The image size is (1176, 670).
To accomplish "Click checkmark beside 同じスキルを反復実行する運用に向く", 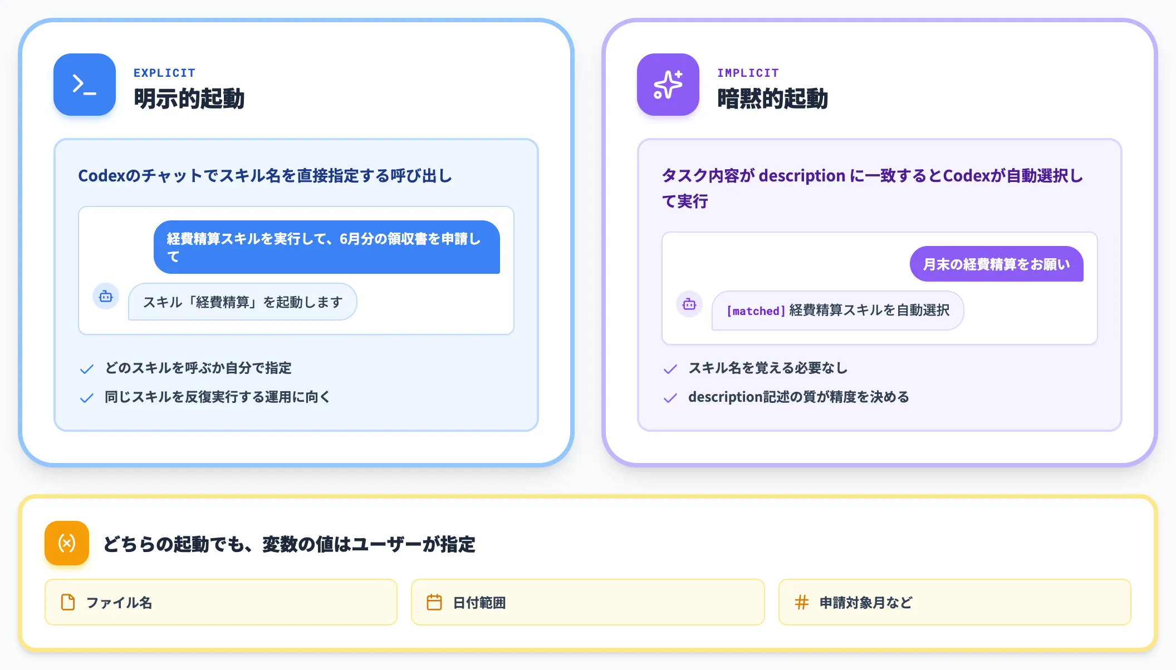I will pyautogui.click(x=87, y=398).
